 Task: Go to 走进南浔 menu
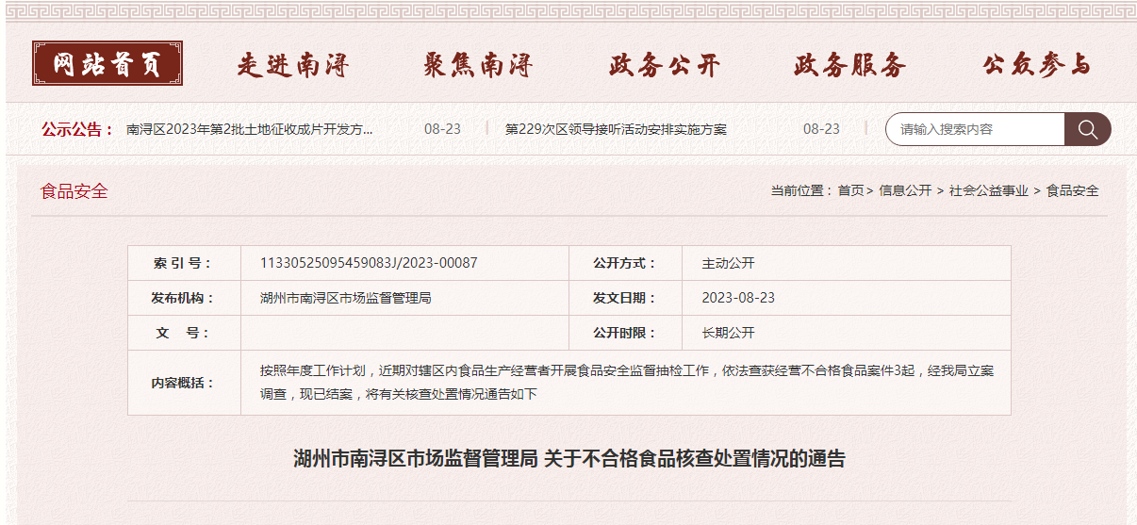(x=292, y=65)
